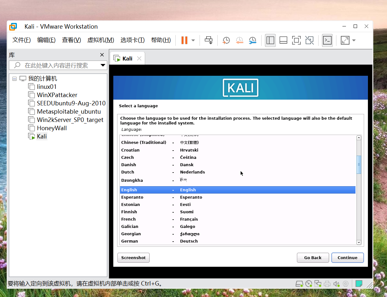The height and width of the screenshot is (297, 387).
Task: Select the Kali VM in the library
Action: click(x=42, y=136)
